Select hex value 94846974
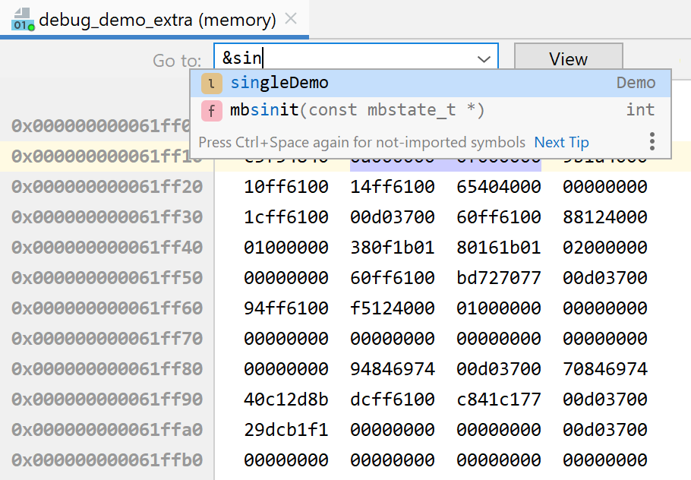This screenshot has width=691, height=480. click(393, 369)
